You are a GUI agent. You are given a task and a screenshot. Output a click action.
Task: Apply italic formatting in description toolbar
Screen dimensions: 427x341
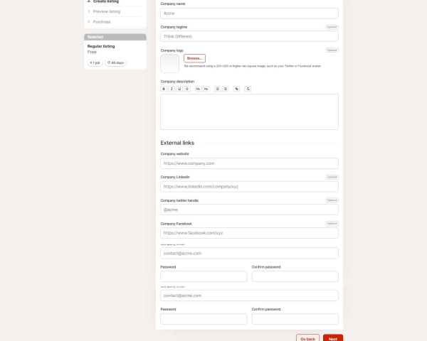tap(171, 89)
